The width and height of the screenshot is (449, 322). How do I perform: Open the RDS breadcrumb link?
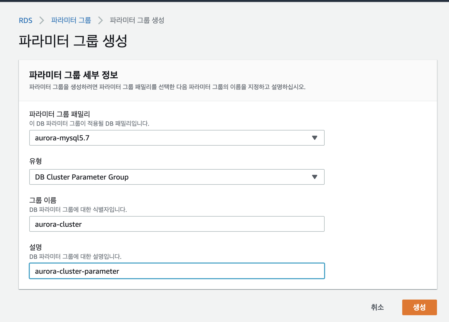[x=26, y=20]
